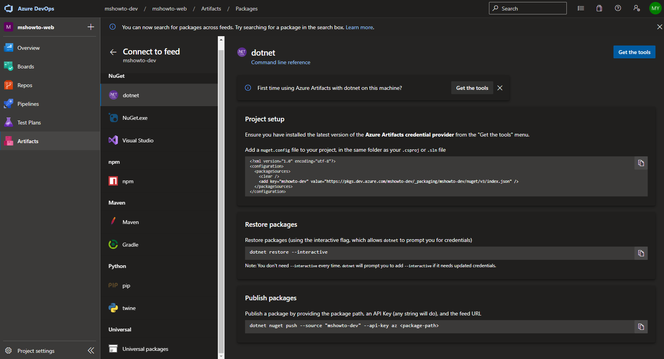
Task: Click the Packages breadcrumb
Action: point(247,9)
